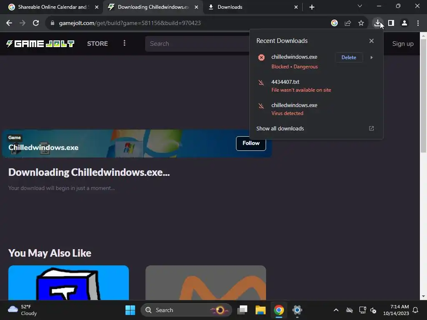Image resolution: width=427 pixels, height=320 pixels.
Task: Expand more options arrow beside Delete
Action: [x=372, y=57]
